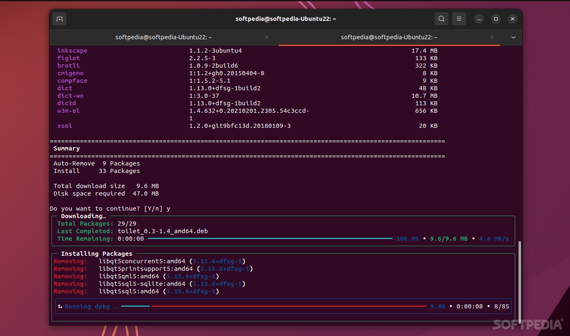570x336 pixels.
Task: Click version 1:1.2+gh0.20150404-8 text
Action: point(227,73)
